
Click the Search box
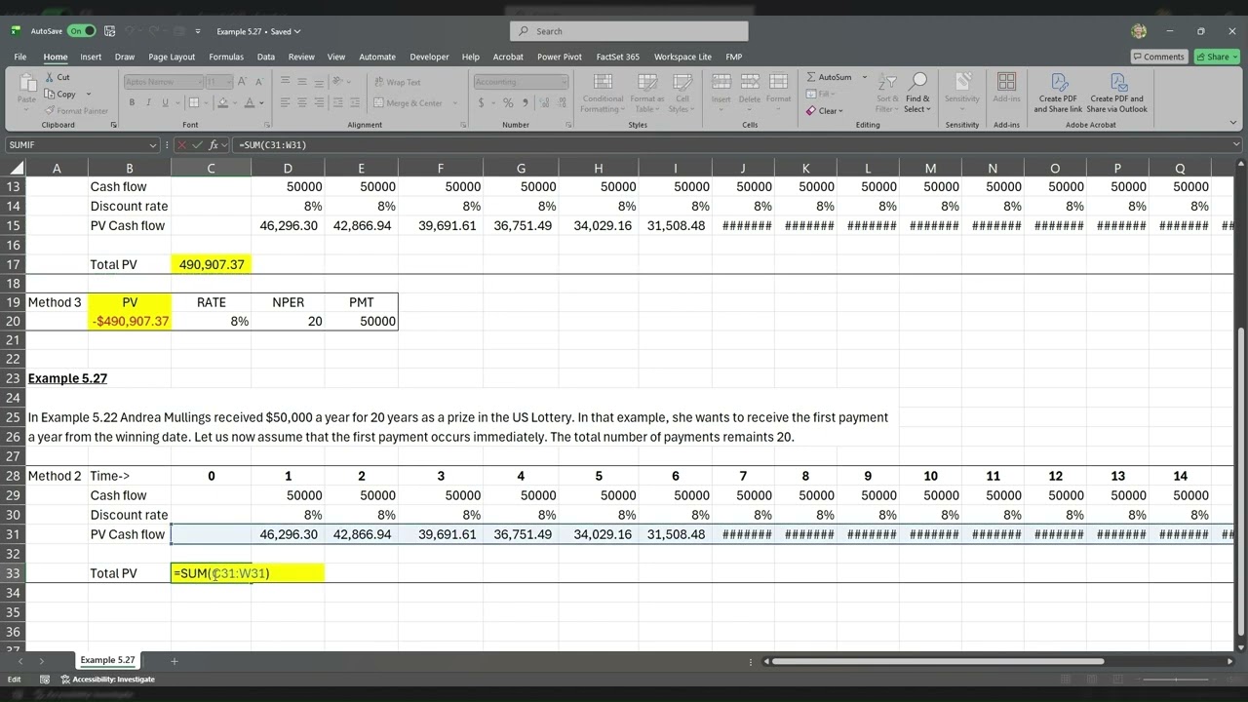point(629,31)
